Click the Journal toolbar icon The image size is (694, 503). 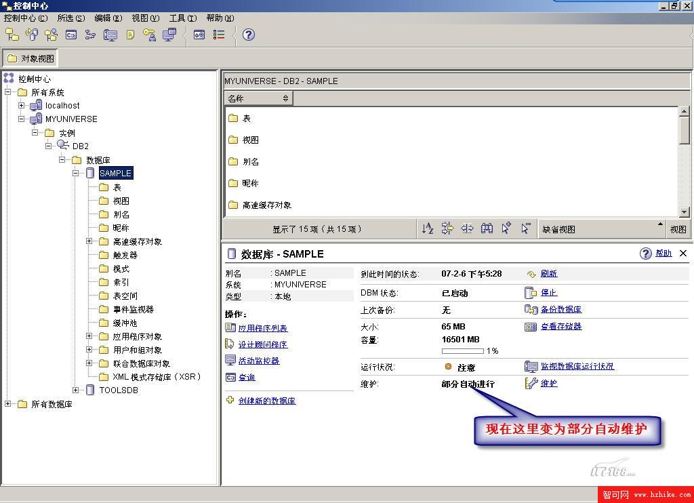point(129,35)
